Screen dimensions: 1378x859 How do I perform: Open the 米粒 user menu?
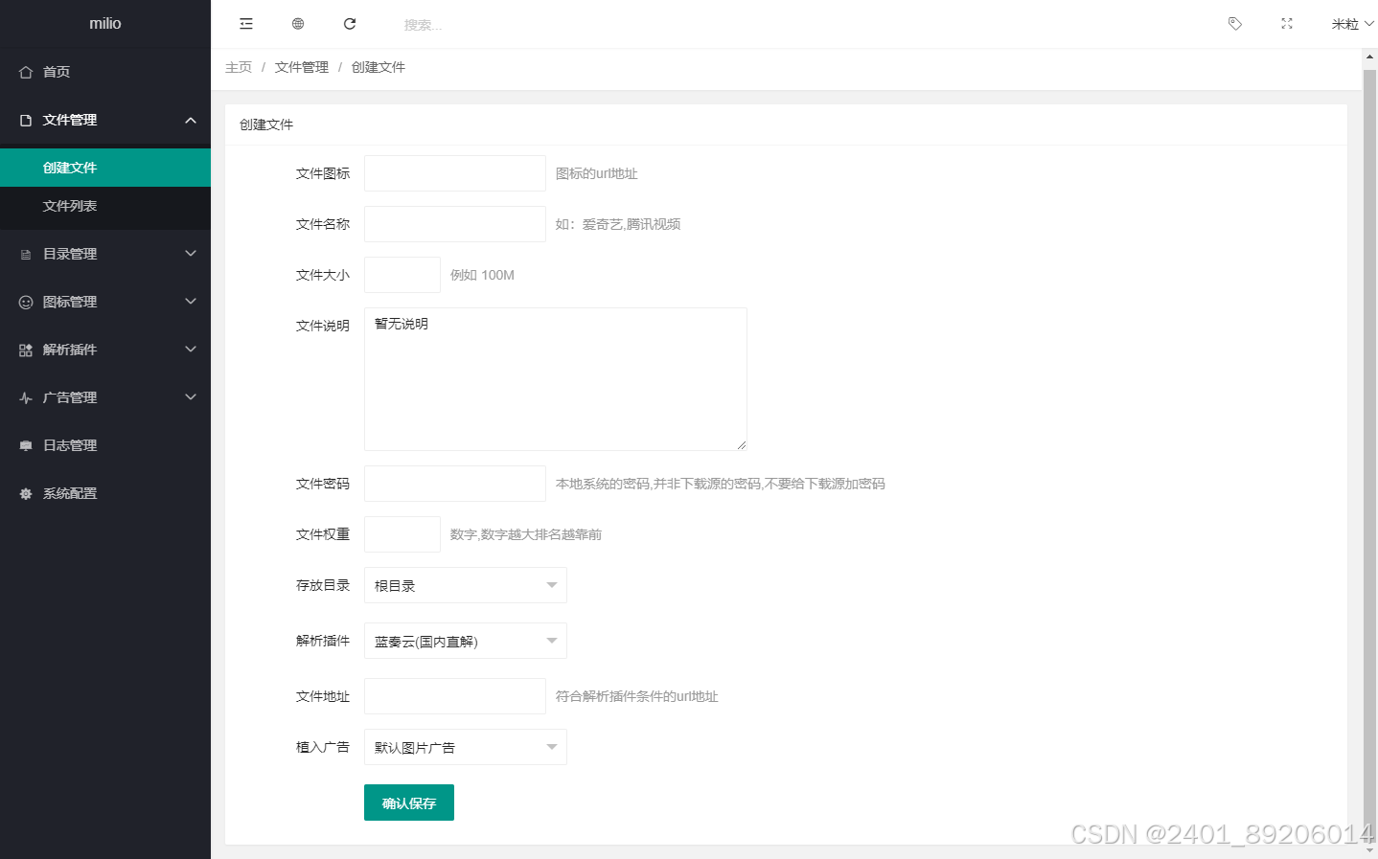pos(1351,24)
